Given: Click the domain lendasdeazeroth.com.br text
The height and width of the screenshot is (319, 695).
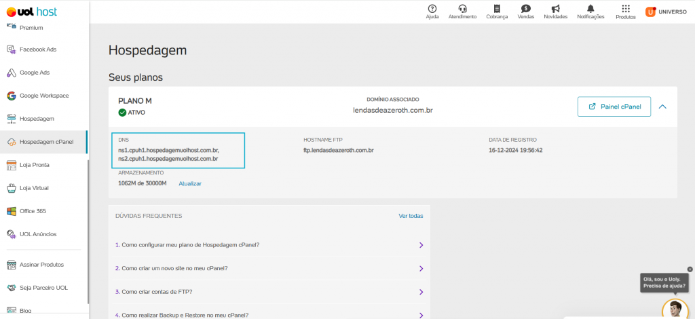Looking at the screenshot, I should 393,110.
